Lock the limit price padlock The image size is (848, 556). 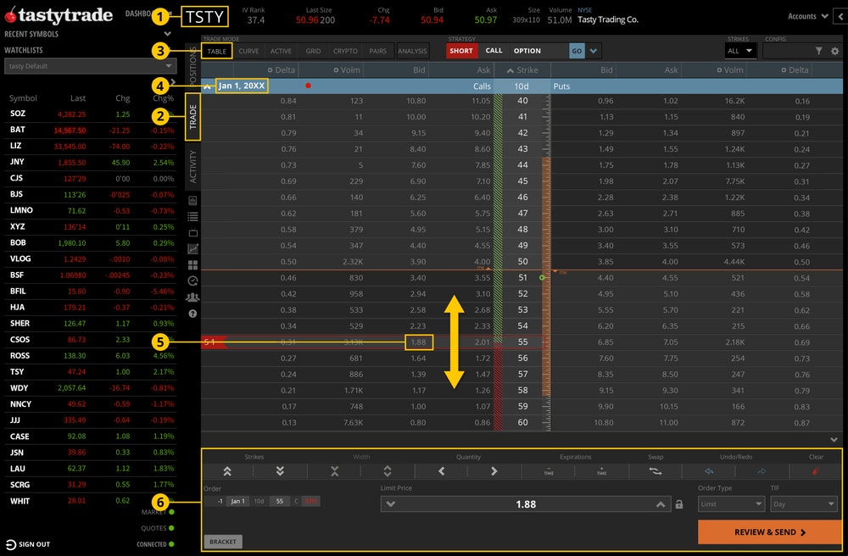tap(678, 504)
